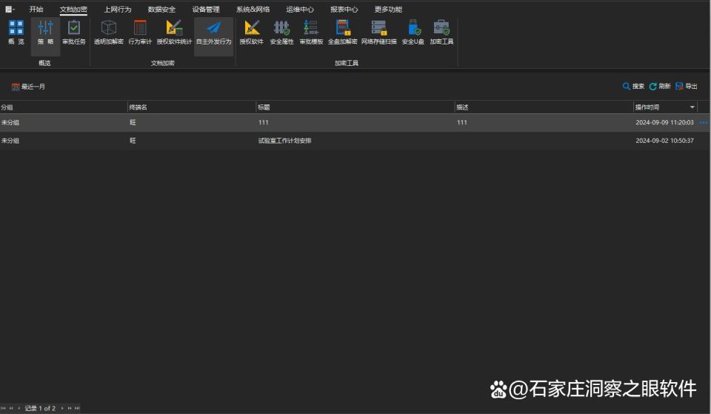Go to the previous page of records
Image resolution: width=711 pixels, height=414 pixels.
click(x=11, y=408)
